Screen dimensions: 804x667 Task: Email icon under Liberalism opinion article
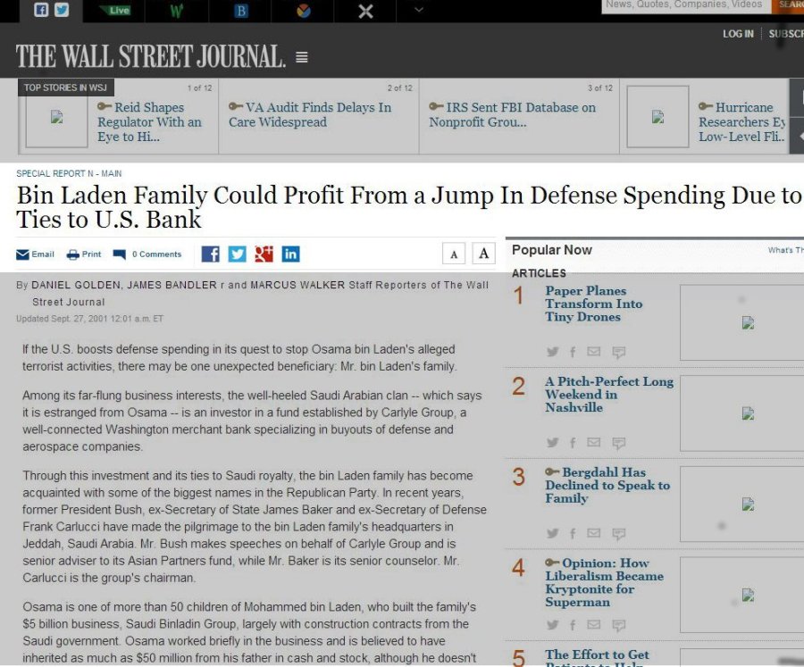594,624
